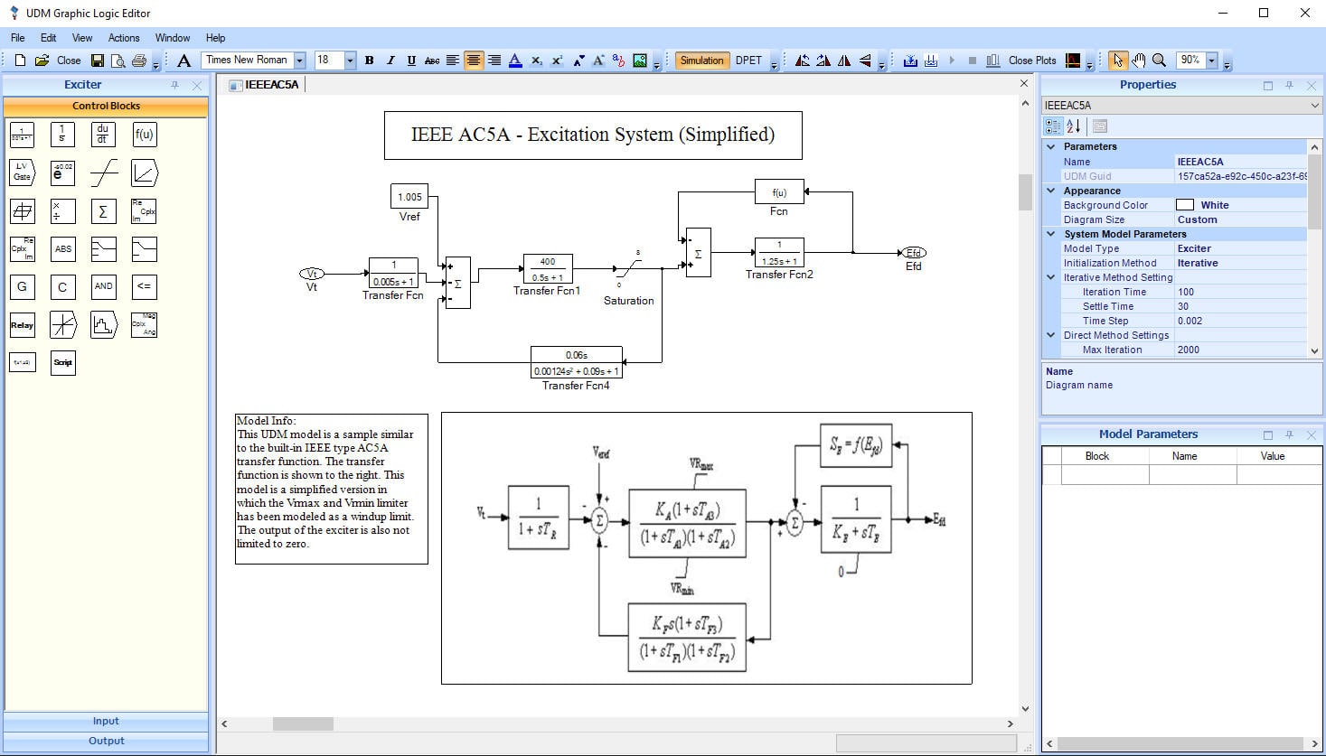
Task: Click the Close Plots button
Action: [x=1032, y=61]
